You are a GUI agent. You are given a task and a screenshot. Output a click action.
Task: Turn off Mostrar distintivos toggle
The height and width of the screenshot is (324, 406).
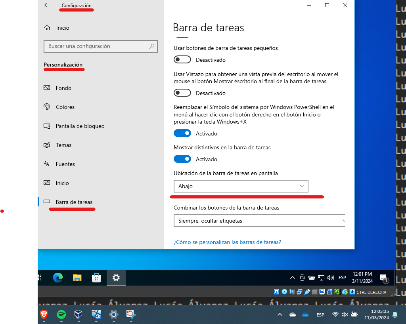[182, 159]
